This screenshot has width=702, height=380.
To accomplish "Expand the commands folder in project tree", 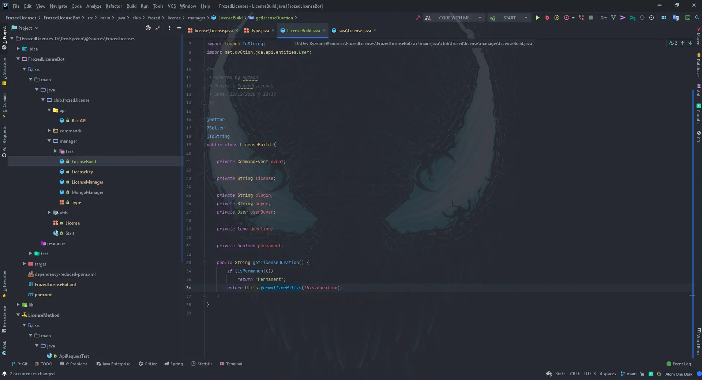I will [49, 131].
